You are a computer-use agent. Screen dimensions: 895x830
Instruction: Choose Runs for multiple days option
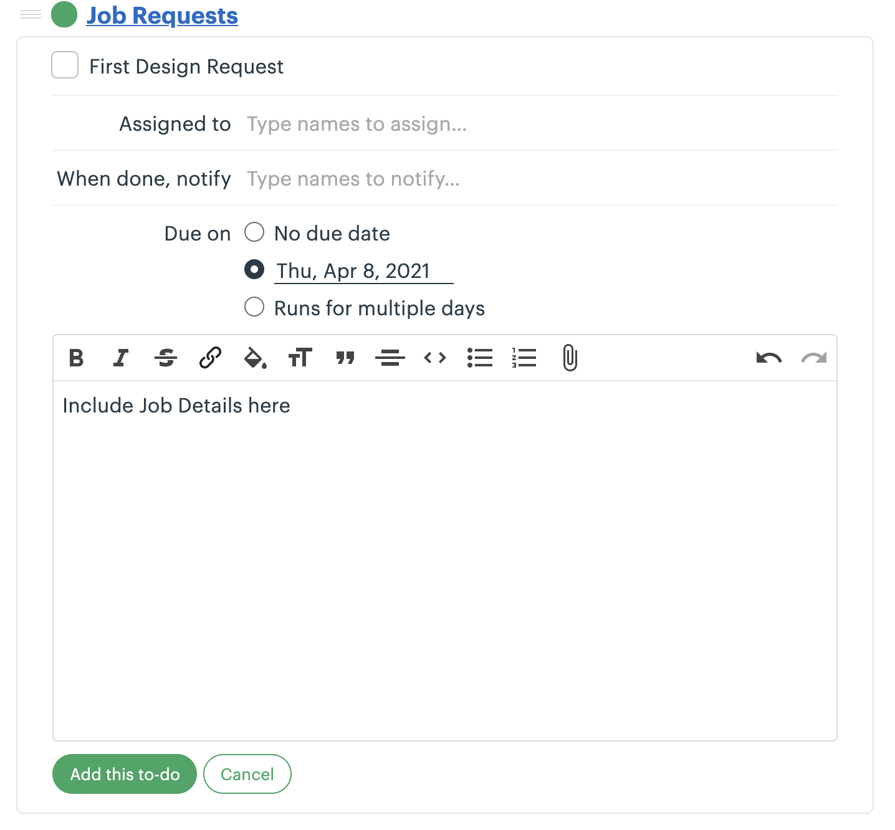254,307
